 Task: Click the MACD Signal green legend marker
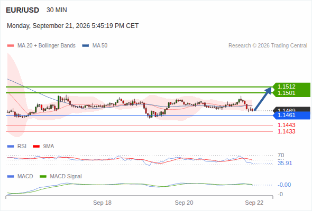(x=43, y=177)
